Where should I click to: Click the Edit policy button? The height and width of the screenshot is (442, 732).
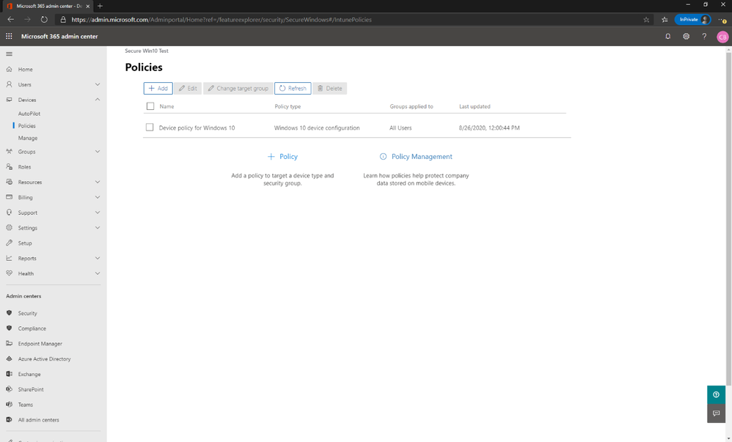coord(188,88)
